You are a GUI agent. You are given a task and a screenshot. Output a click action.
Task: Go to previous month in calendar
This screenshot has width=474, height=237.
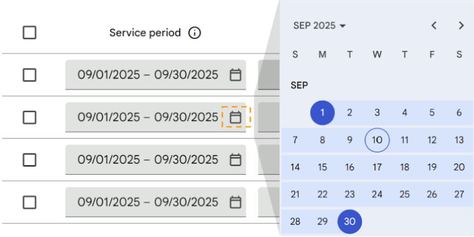coord(434,25)
